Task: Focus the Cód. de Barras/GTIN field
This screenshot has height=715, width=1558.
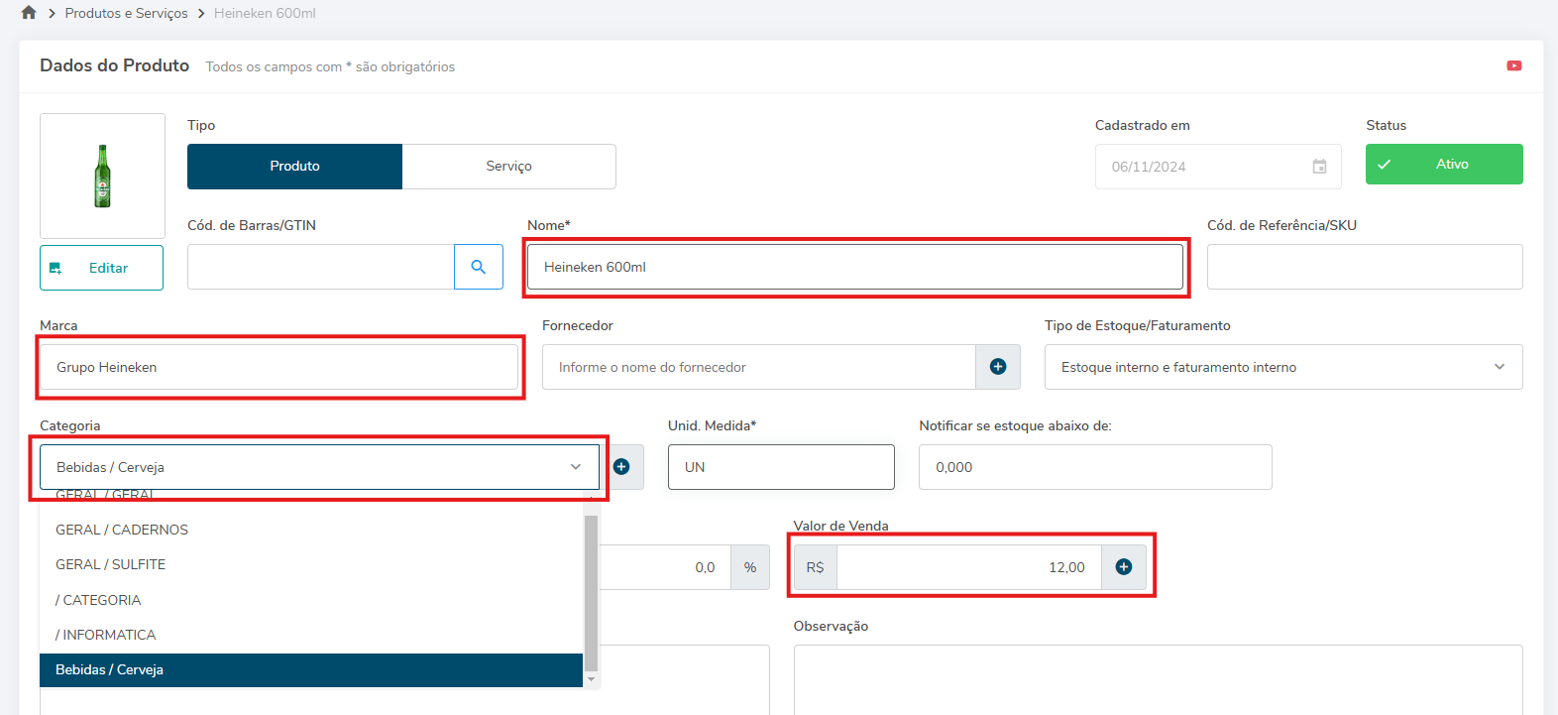Action: [321, 267]
